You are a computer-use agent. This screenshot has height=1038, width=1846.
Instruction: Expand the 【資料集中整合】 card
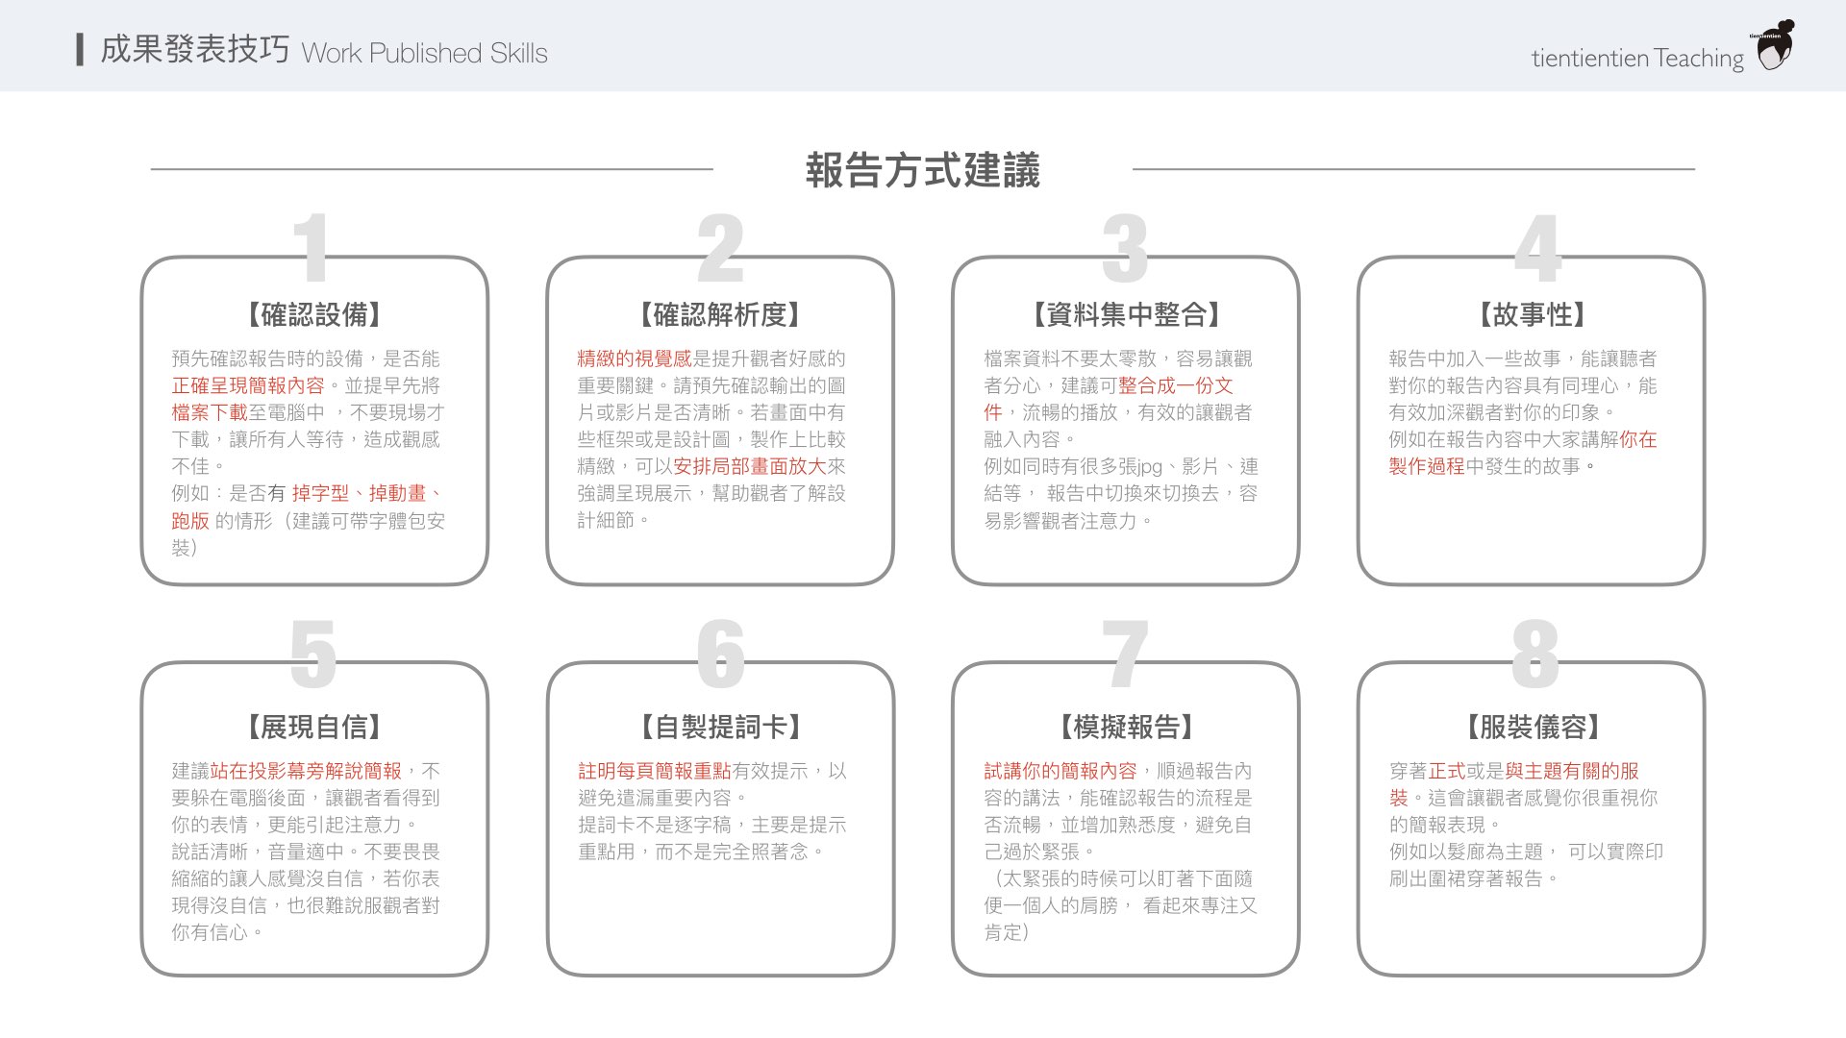point(1125,313)
